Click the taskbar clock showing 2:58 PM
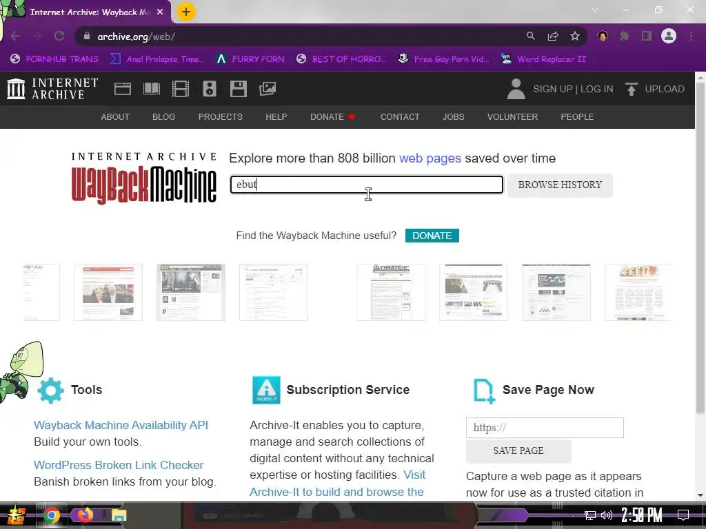706x529 pixels. click(x=642, y=515)
